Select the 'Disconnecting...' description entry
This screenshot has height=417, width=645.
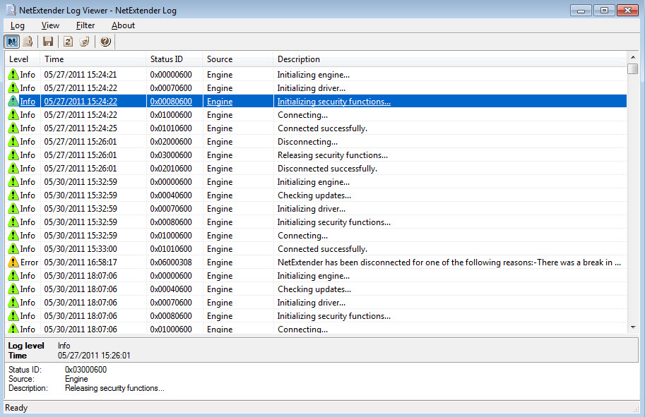point(307,141)
